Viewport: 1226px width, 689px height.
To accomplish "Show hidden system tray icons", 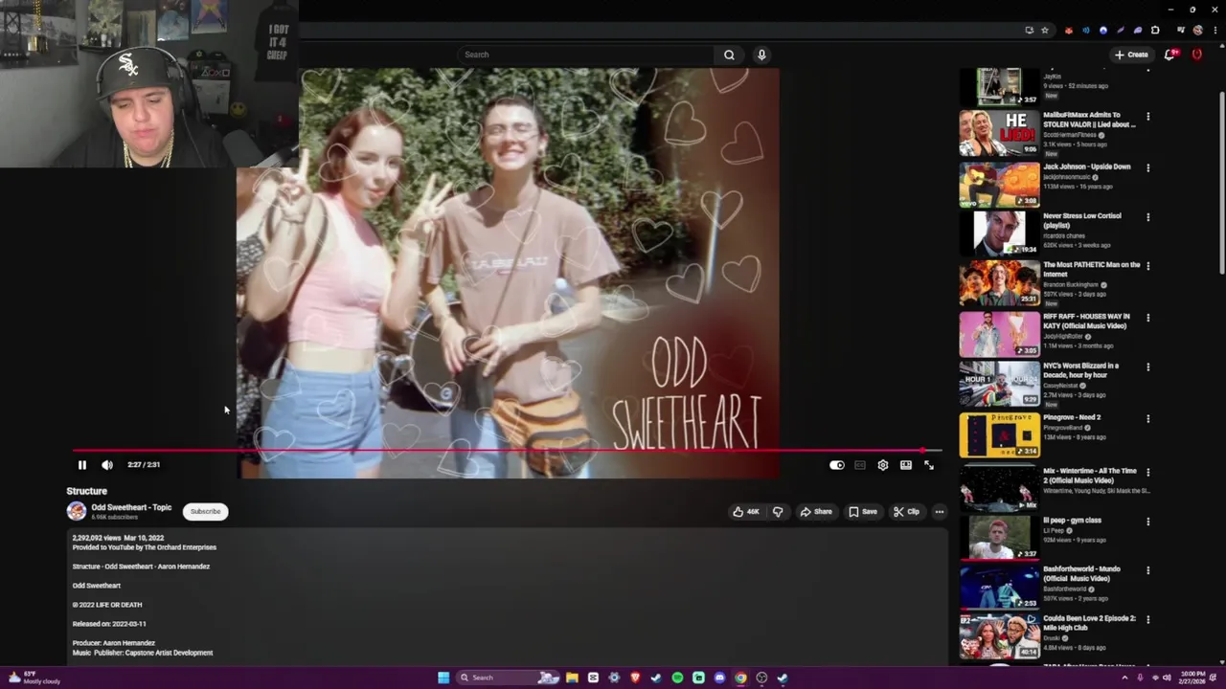I will click(1125, 678).
